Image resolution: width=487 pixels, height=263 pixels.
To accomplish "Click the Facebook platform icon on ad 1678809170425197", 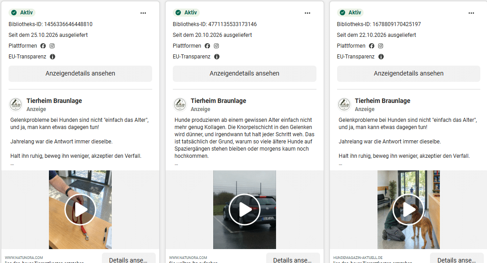I will coord(372,46).
